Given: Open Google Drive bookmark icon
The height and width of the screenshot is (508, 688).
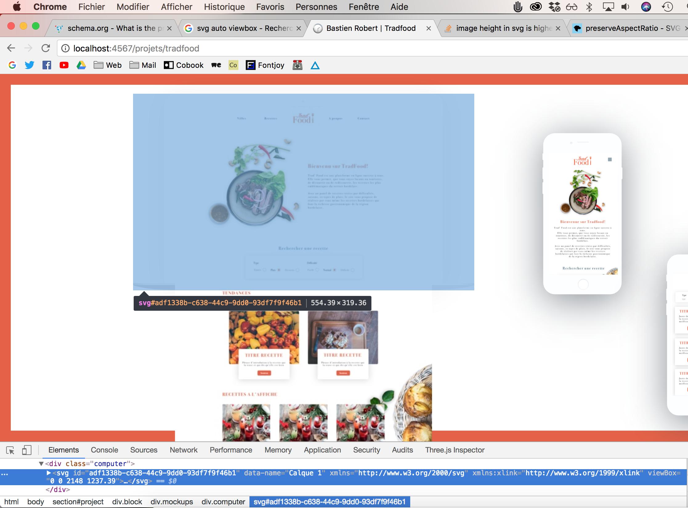Looking at the screenshot, I should [81, 65].
